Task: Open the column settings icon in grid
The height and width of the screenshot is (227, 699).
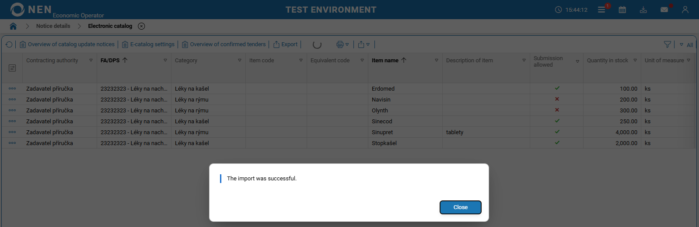Action: click(12, 68)
